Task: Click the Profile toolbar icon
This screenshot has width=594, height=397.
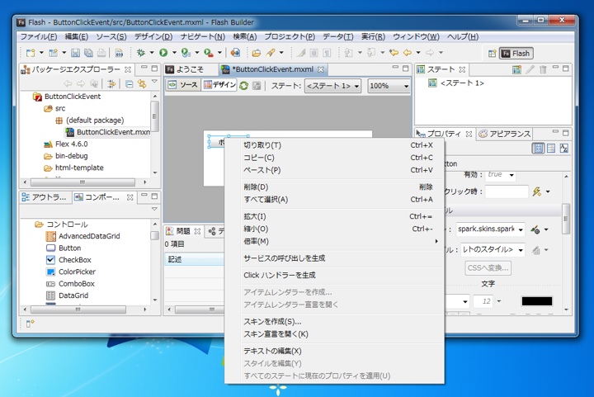Action: point(186,53)
